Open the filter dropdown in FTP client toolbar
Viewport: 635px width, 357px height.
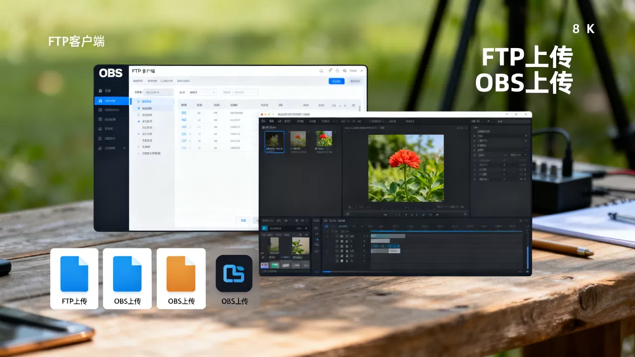[202, 92]
